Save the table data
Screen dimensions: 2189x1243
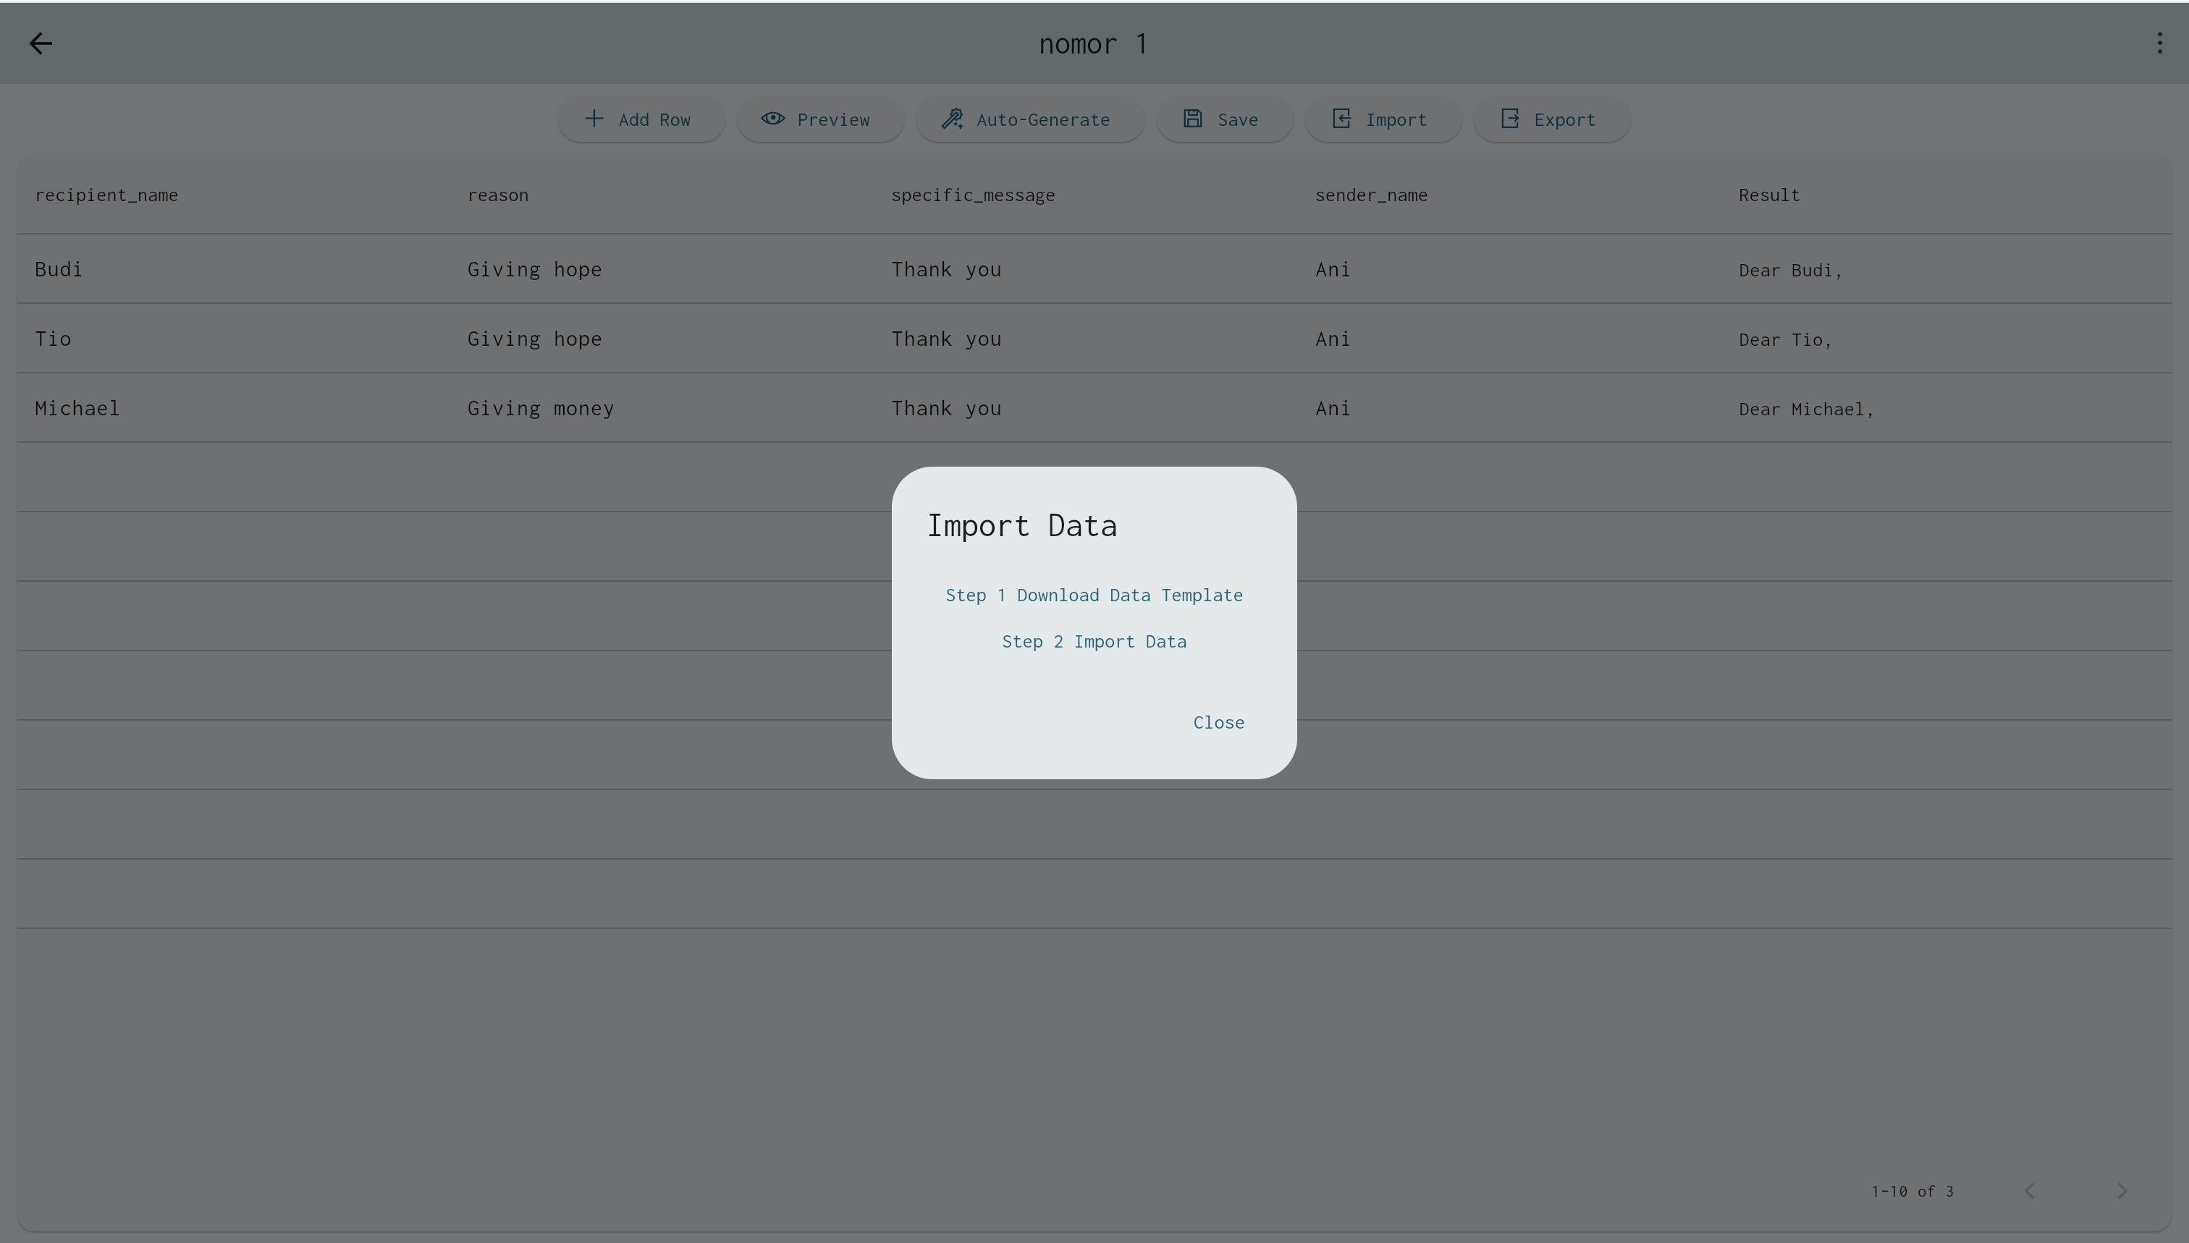[1224, 119]
